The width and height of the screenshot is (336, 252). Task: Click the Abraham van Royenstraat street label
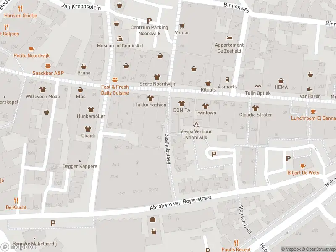pos(182,203)
